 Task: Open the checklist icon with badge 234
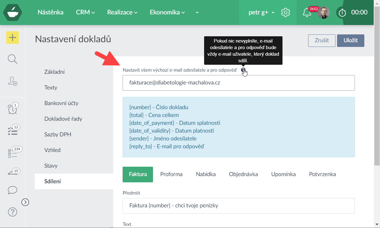13,153
